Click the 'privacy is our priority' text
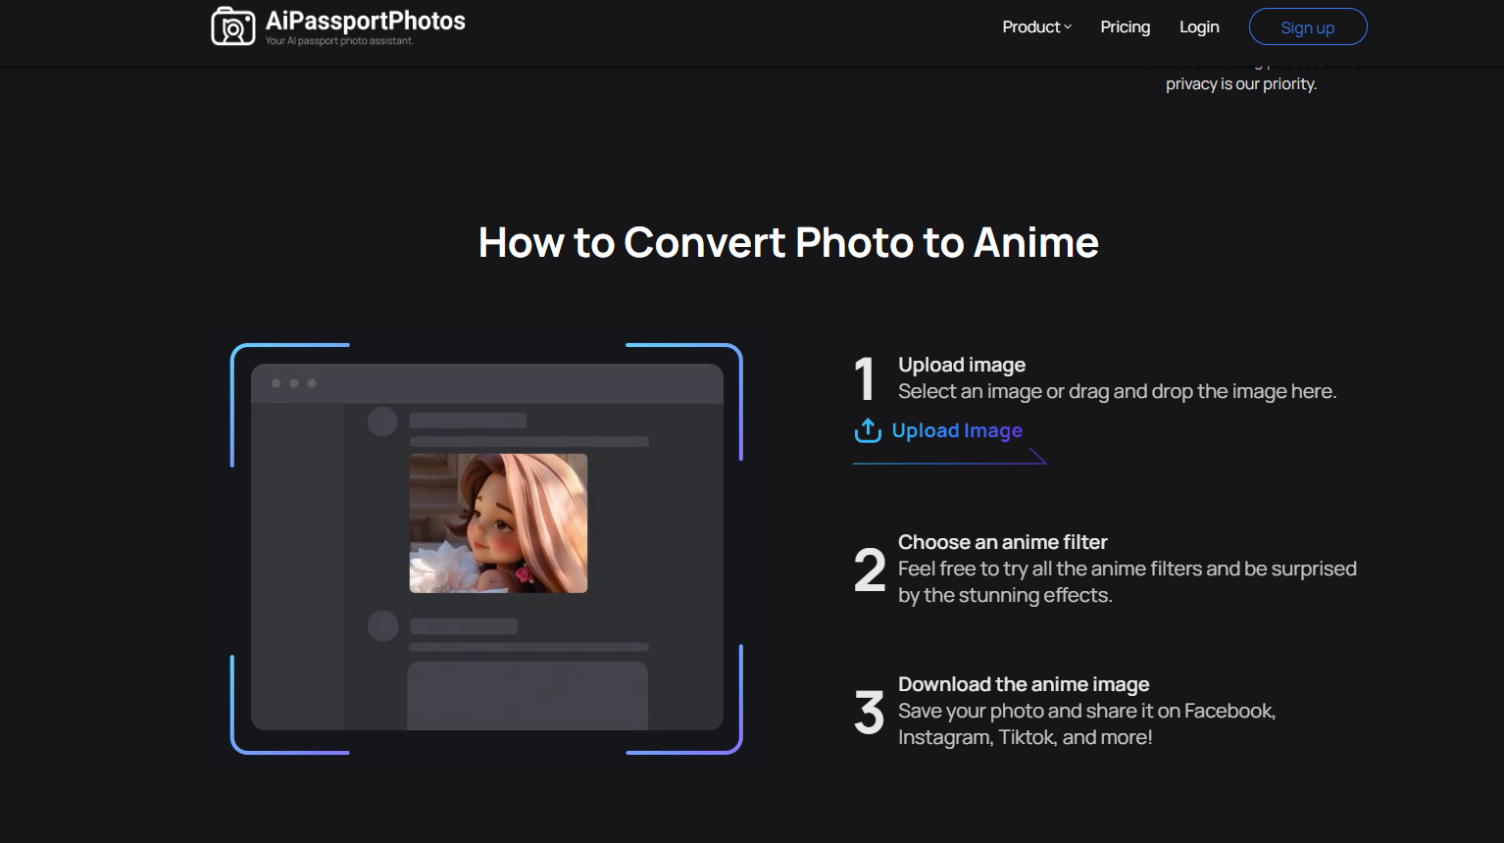The image size is (1504, 843). coord(1241,84)
